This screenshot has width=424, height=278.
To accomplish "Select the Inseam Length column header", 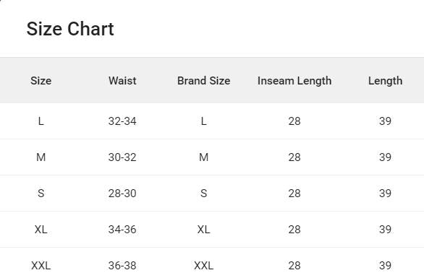I will 294,81.
